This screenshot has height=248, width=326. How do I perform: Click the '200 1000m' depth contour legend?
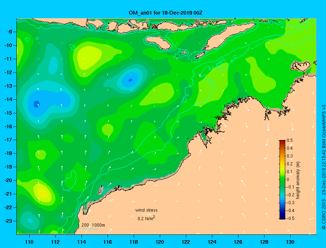[x=93, y=225]
